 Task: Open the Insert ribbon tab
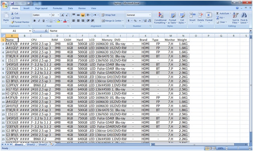tap(26, 8)
